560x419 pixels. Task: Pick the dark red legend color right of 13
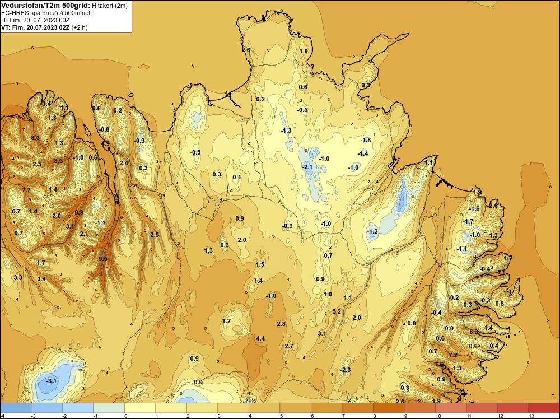(544, 408)
